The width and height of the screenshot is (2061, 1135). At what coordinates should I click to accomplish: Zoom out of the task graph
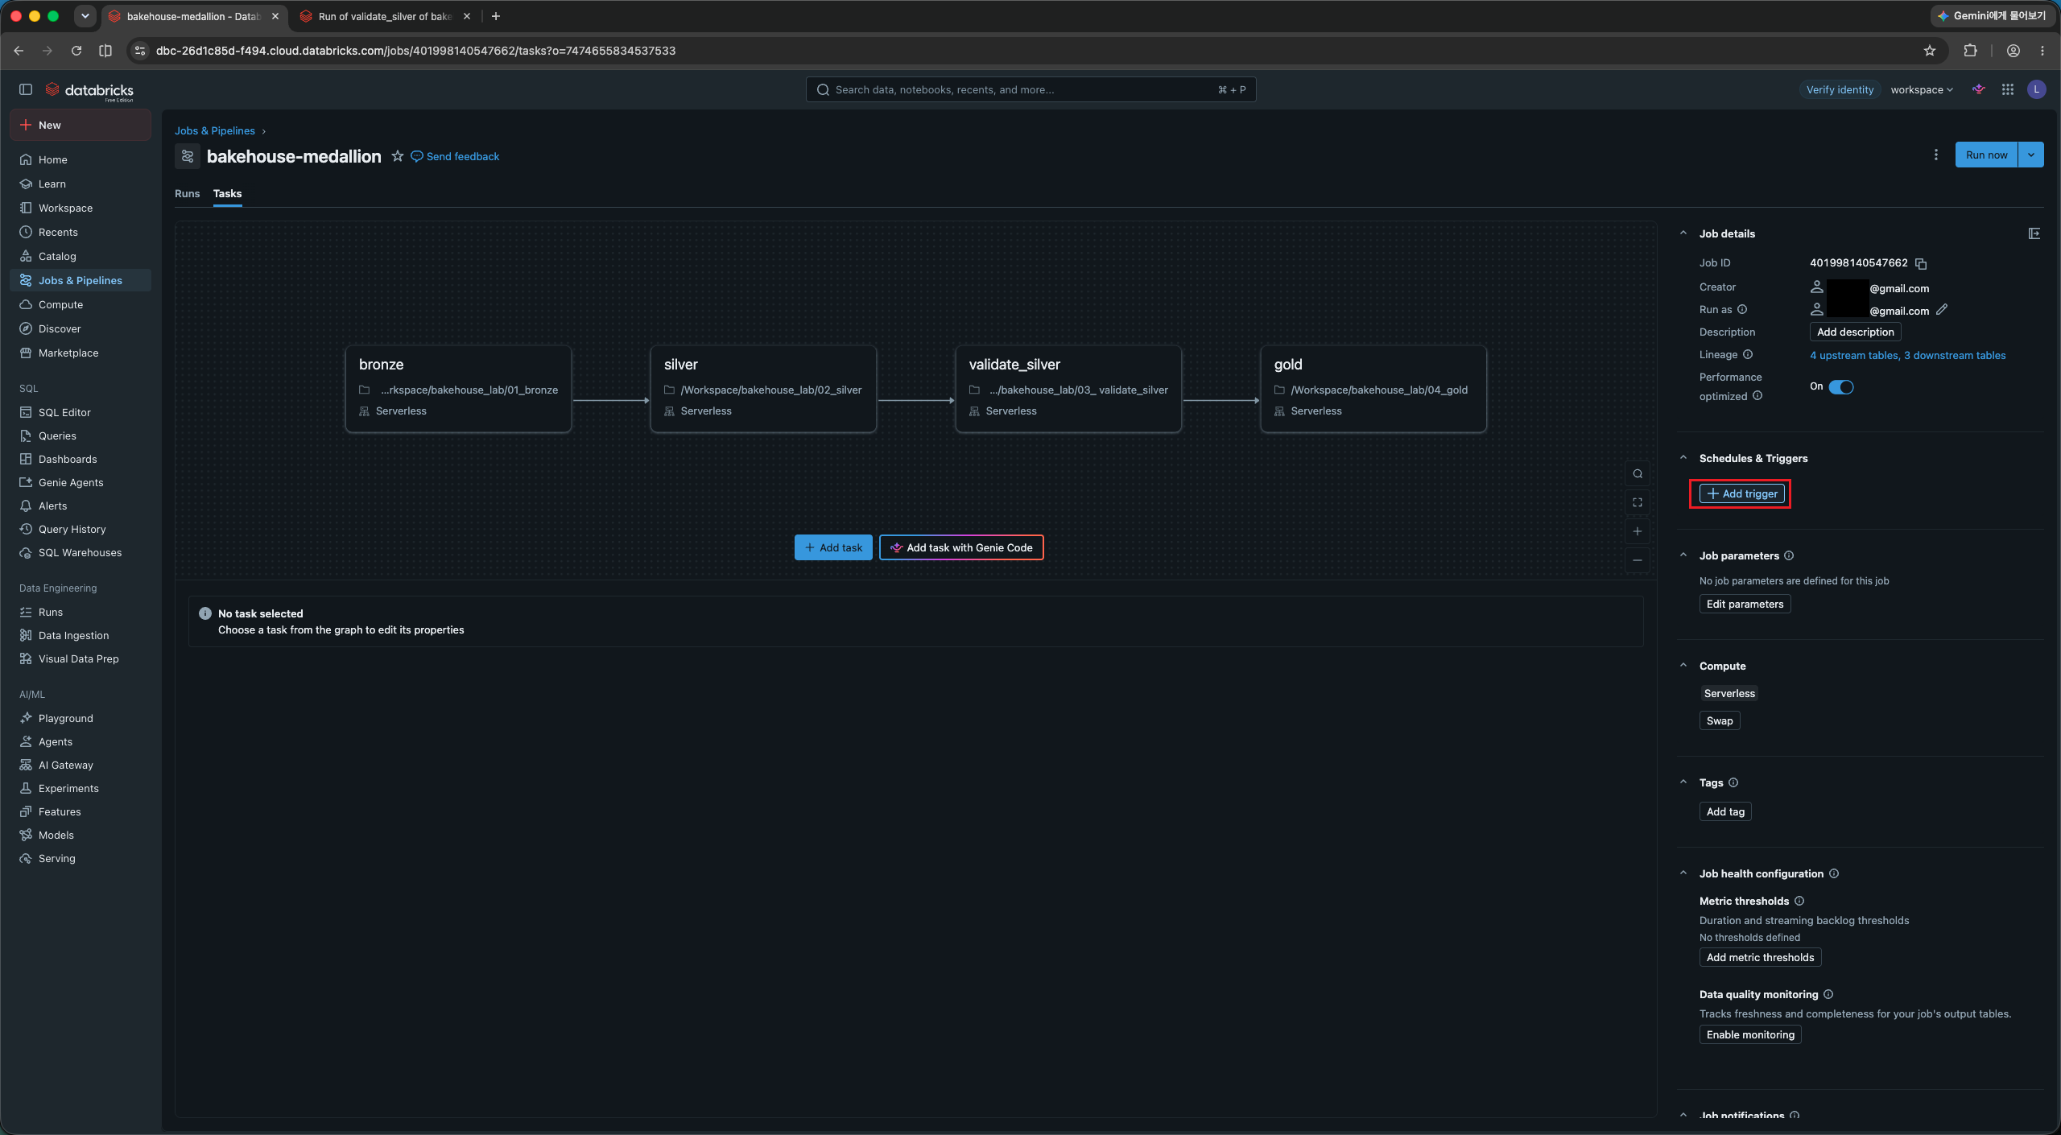[1638, 560]
